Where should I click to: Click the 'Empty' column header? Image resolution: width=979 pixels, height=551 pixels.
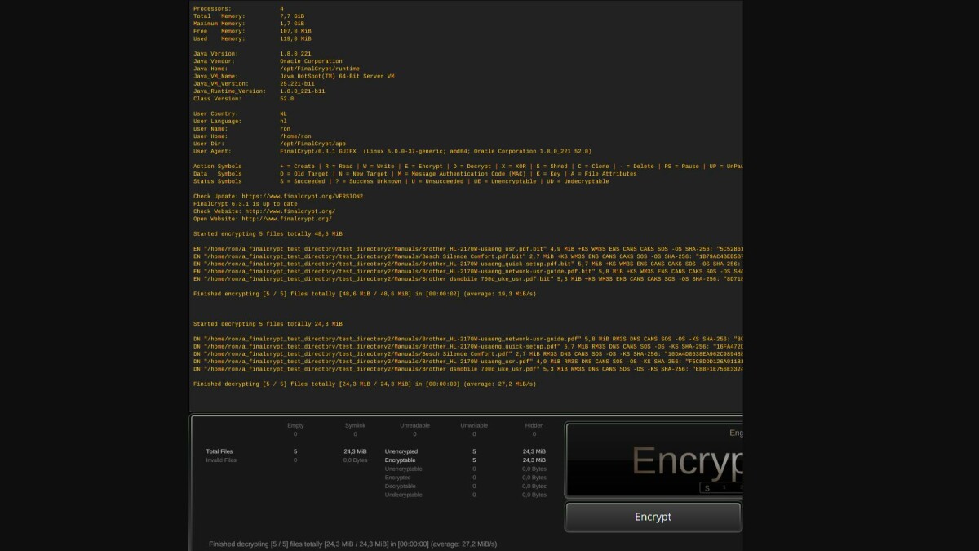pos(295,425)
